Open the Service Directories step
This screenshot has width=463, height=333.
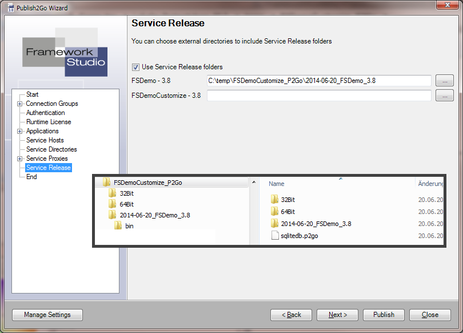coord(51,149)
